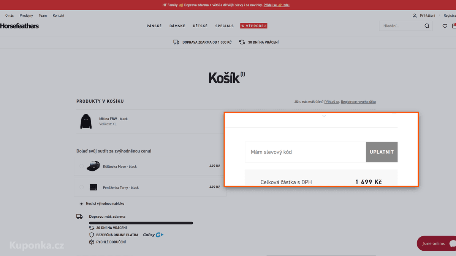Open Kontakt link
This screenshot has height=256, width=456.
click(x=59, y=16)
